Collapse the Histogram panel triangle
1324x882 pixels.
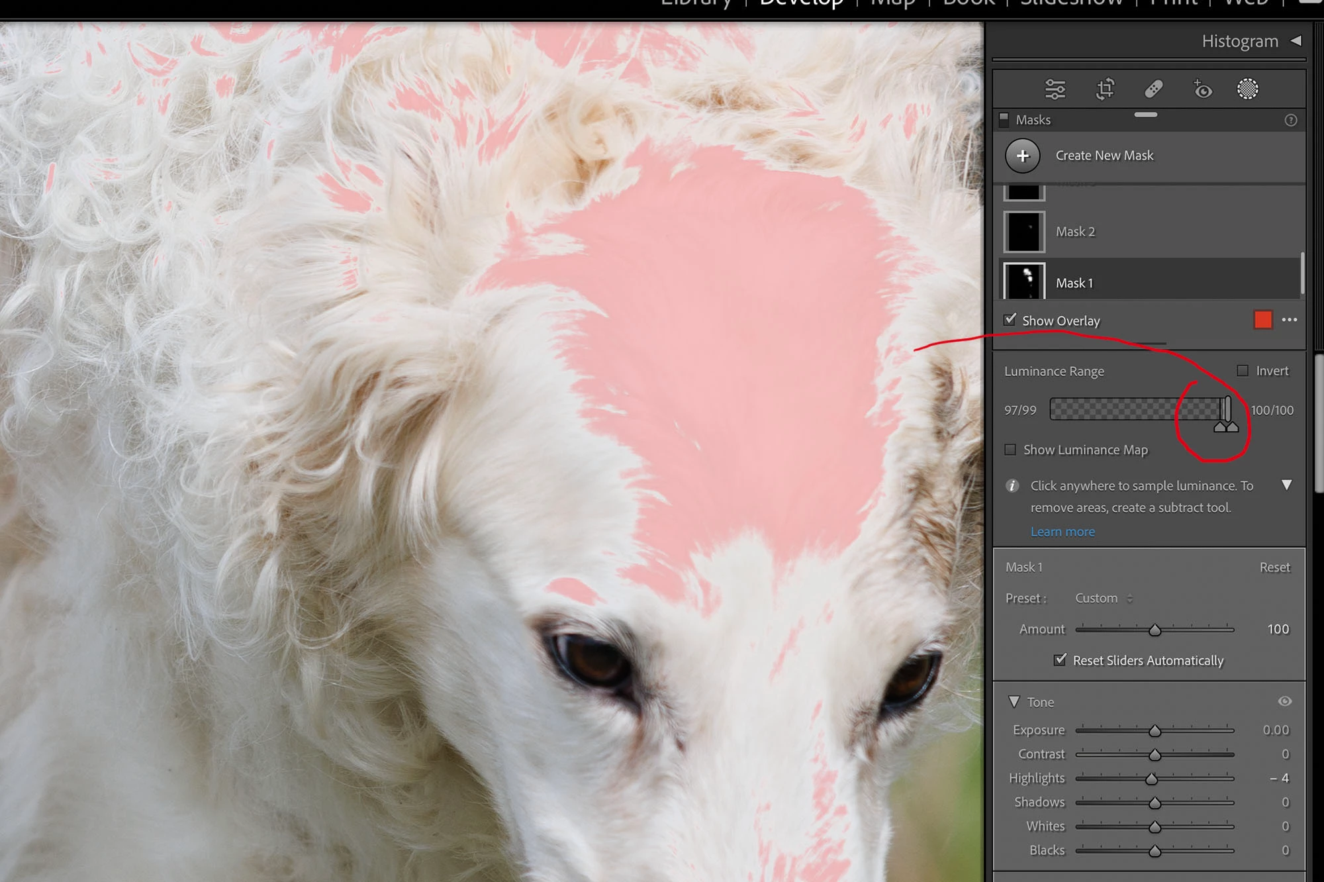pos(1296,41)
